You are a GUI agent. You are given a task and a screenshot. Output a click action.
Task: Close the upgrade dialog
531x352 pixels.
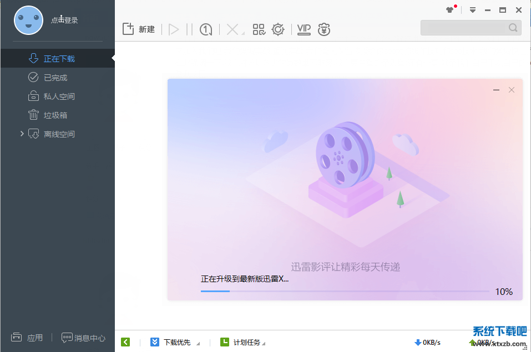(512, 90)
